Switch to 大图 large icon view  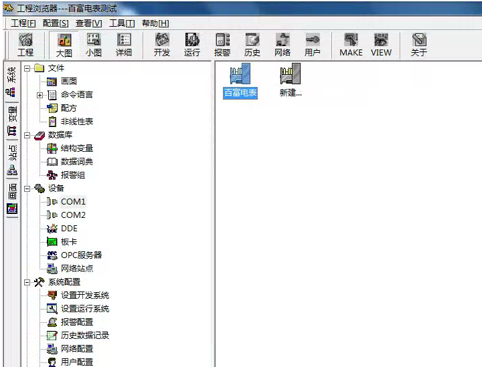pos(64,45)
